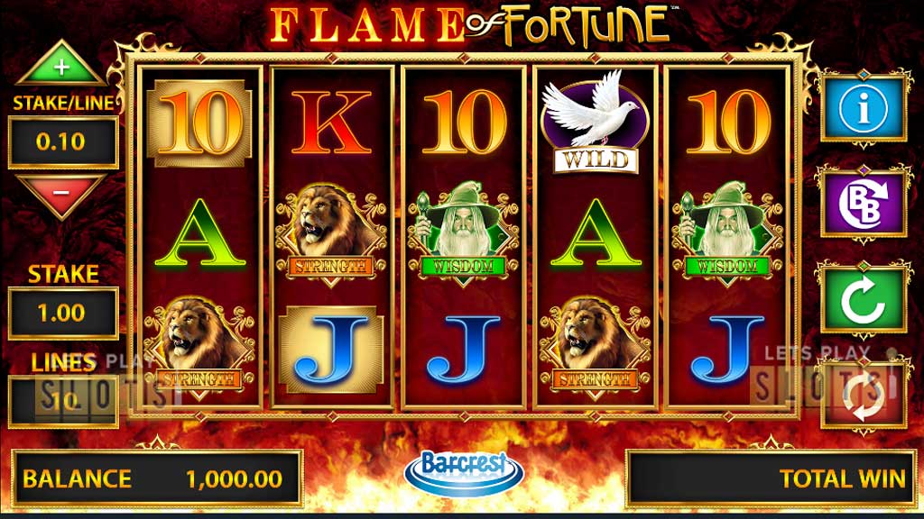Start autoplay with the red circular arrows
Viewport: 924px width, 519px height.
864,396
